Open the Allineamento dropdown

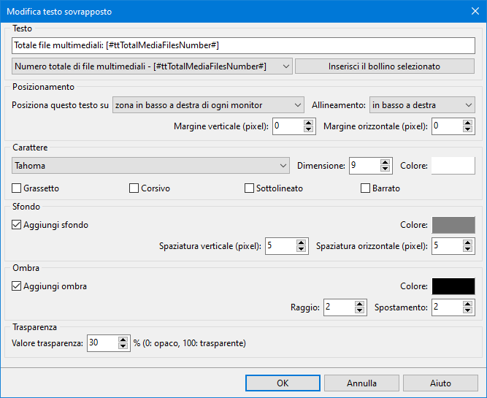422,105
